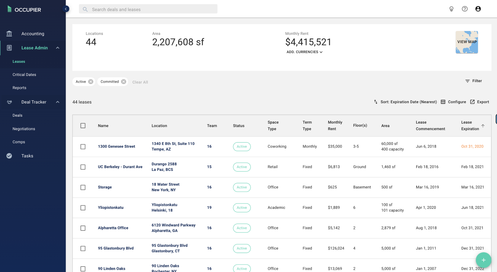Open Accounting from the sidebar
The height and width of the screenshot is (272, 497).
tap(33, 34)
